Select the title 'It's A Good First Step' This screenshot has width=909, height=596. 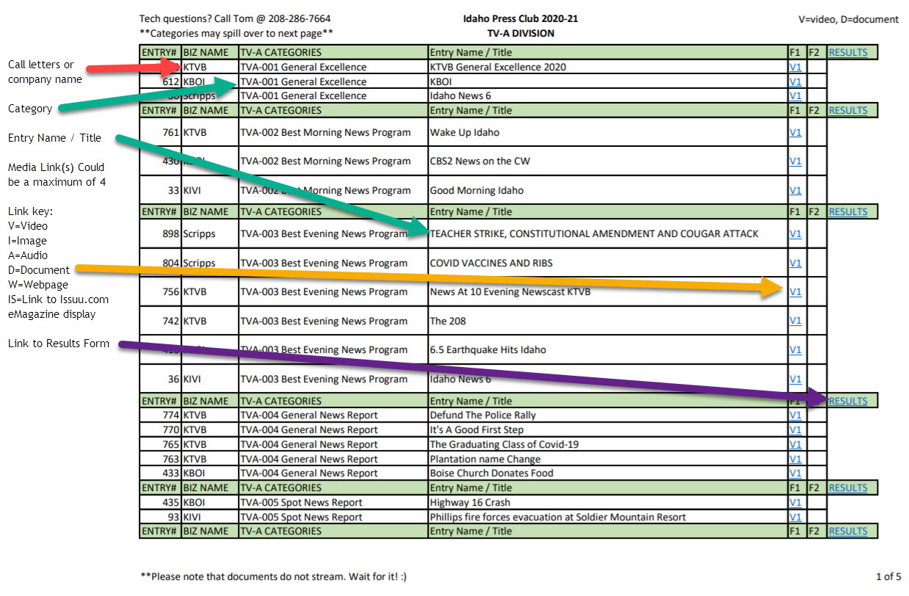[x=477, y=430]
